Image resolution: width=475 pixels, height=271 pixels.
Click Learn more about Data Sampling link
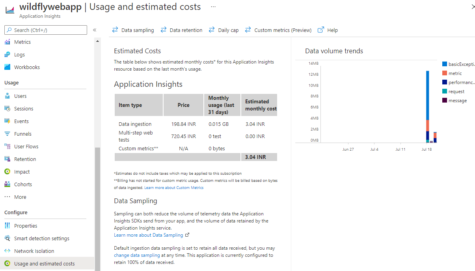(149, 235)
